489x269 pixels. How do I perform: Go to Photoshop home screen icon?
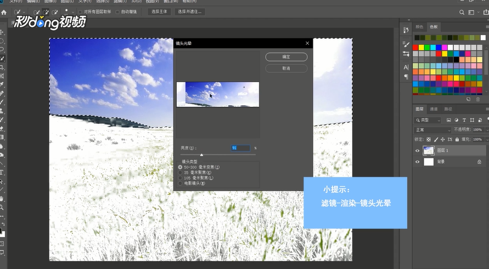(4, 13)
